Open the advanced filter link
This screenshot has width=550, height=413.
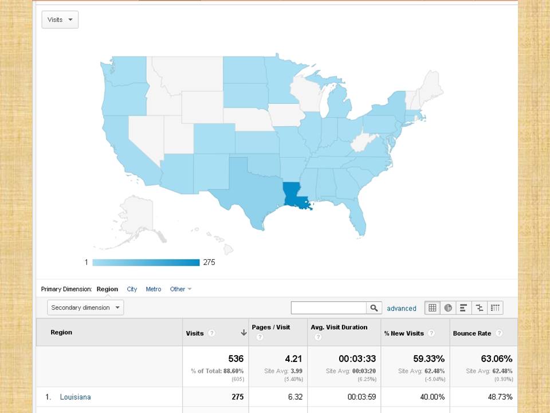(402, 309)
